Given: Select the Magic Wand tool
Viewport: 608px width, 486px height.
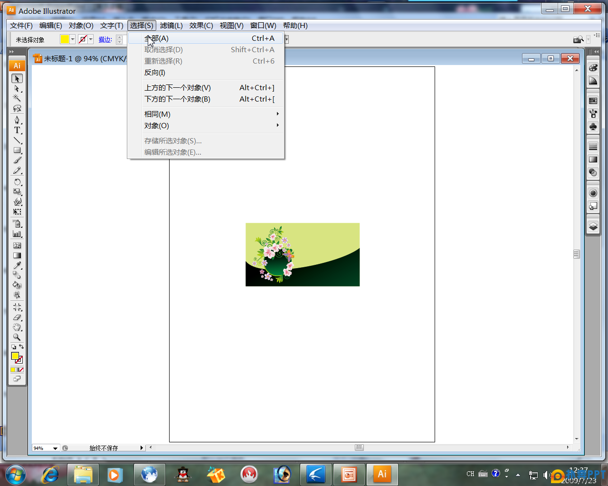Looking at the screenshot, I should pyautogui.click(x=17, y=98).
